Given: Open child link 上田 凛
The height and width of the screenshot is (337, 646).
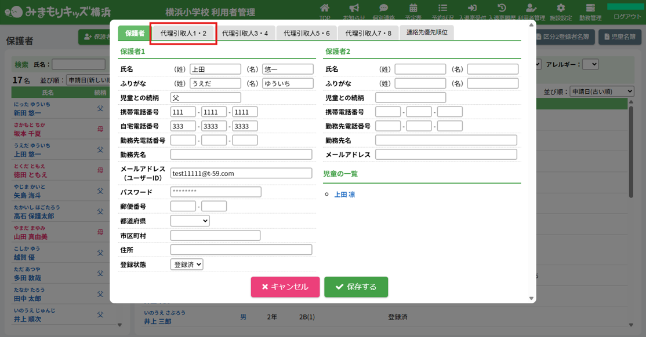Looking at the screenshot, I should coord(344,195).
